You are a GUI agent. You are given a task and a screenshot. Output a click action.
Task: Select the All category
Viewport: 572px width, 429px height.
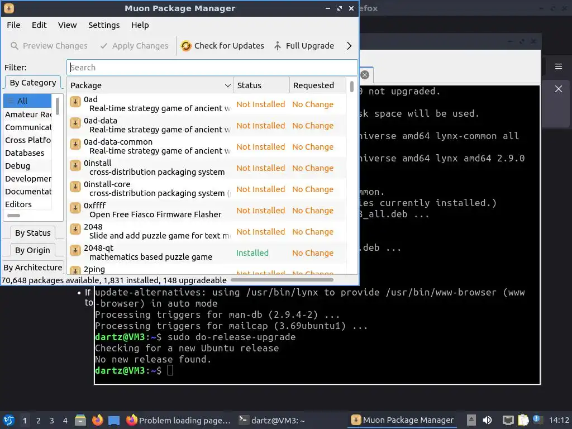(27, 101)
